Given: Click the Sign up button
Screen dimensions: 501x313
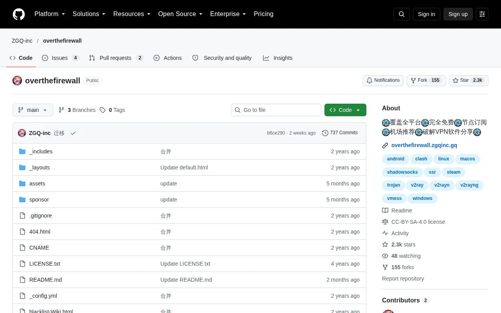Looking at the screenshot, I should pyautogui.click(x=458, y=14).
